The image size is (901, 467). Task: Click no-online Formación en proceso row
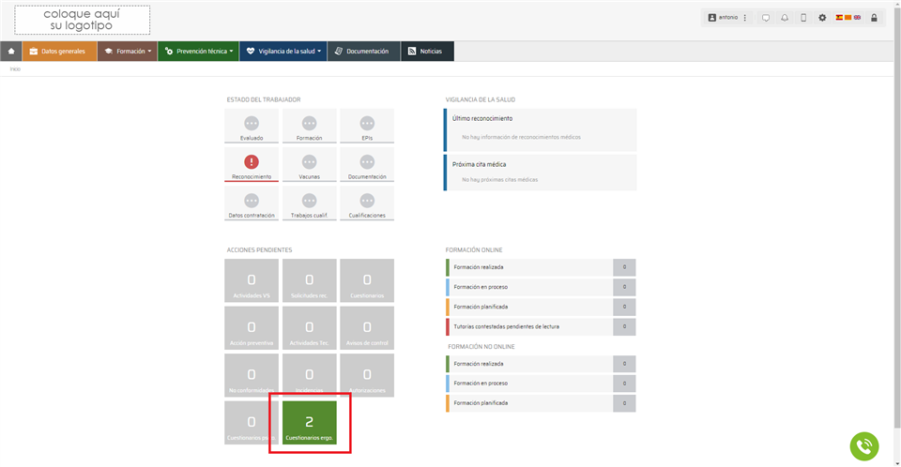(541, 384)
